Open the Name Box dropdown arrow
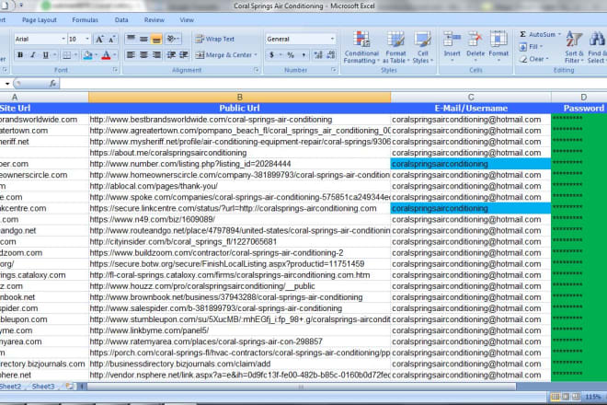 7,84
